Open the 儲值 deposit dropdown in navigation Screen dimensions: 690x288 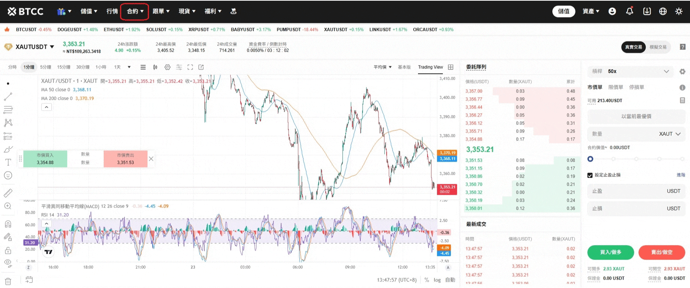(x=89, y=11)
